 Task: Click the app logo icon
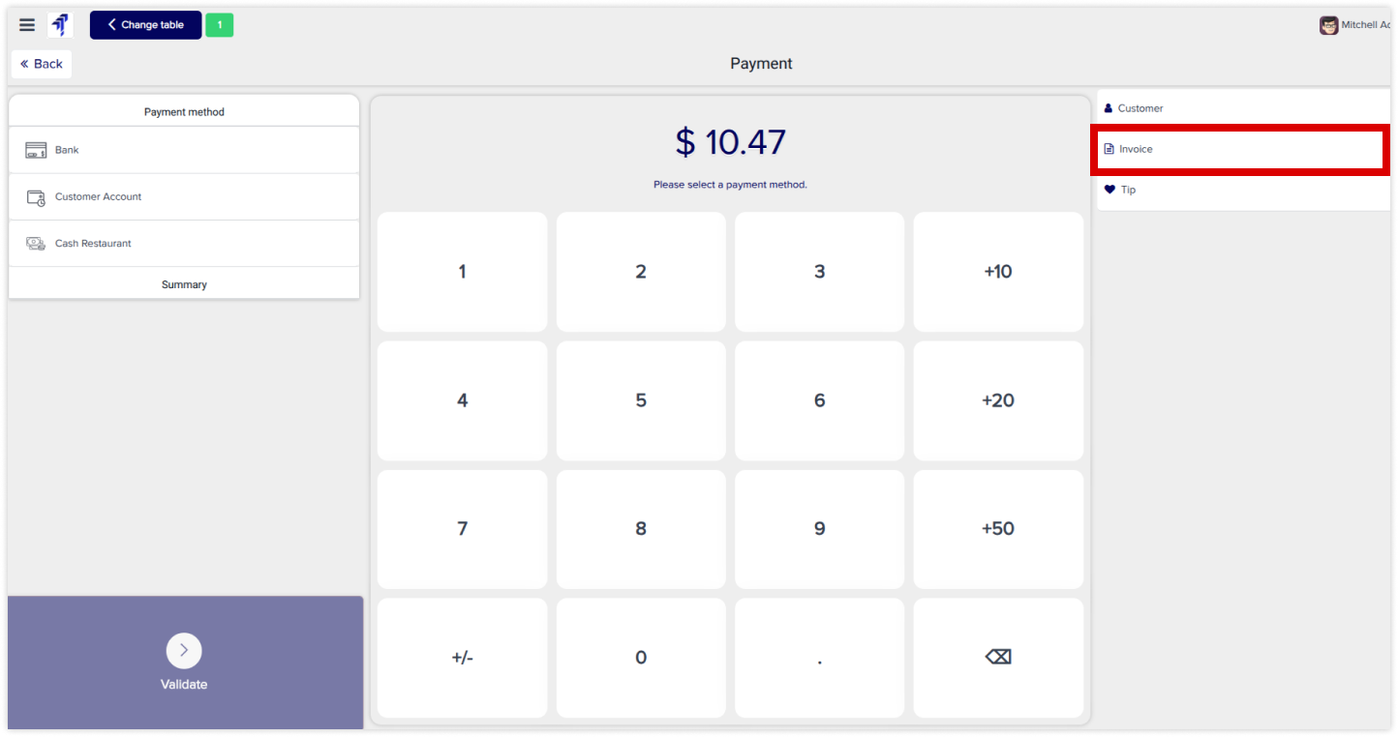pos(60,25)
